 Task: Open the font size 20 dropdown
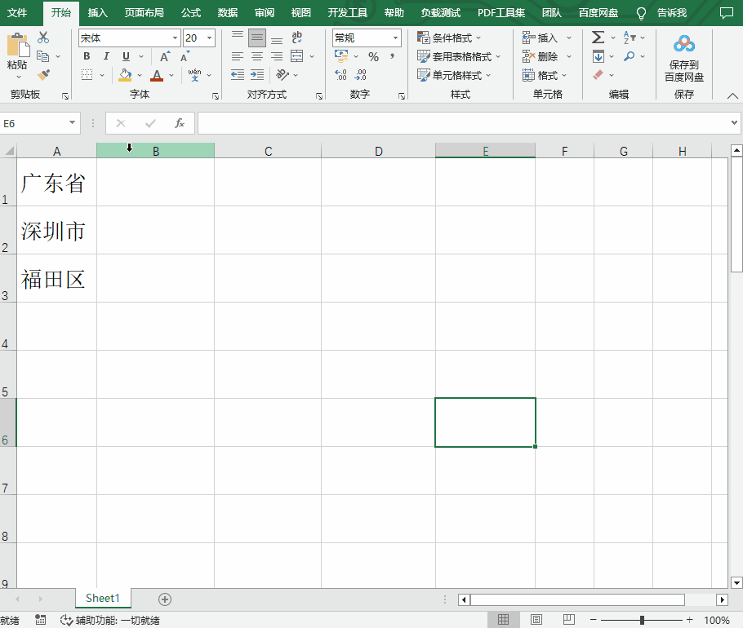(x=210, y=38)
